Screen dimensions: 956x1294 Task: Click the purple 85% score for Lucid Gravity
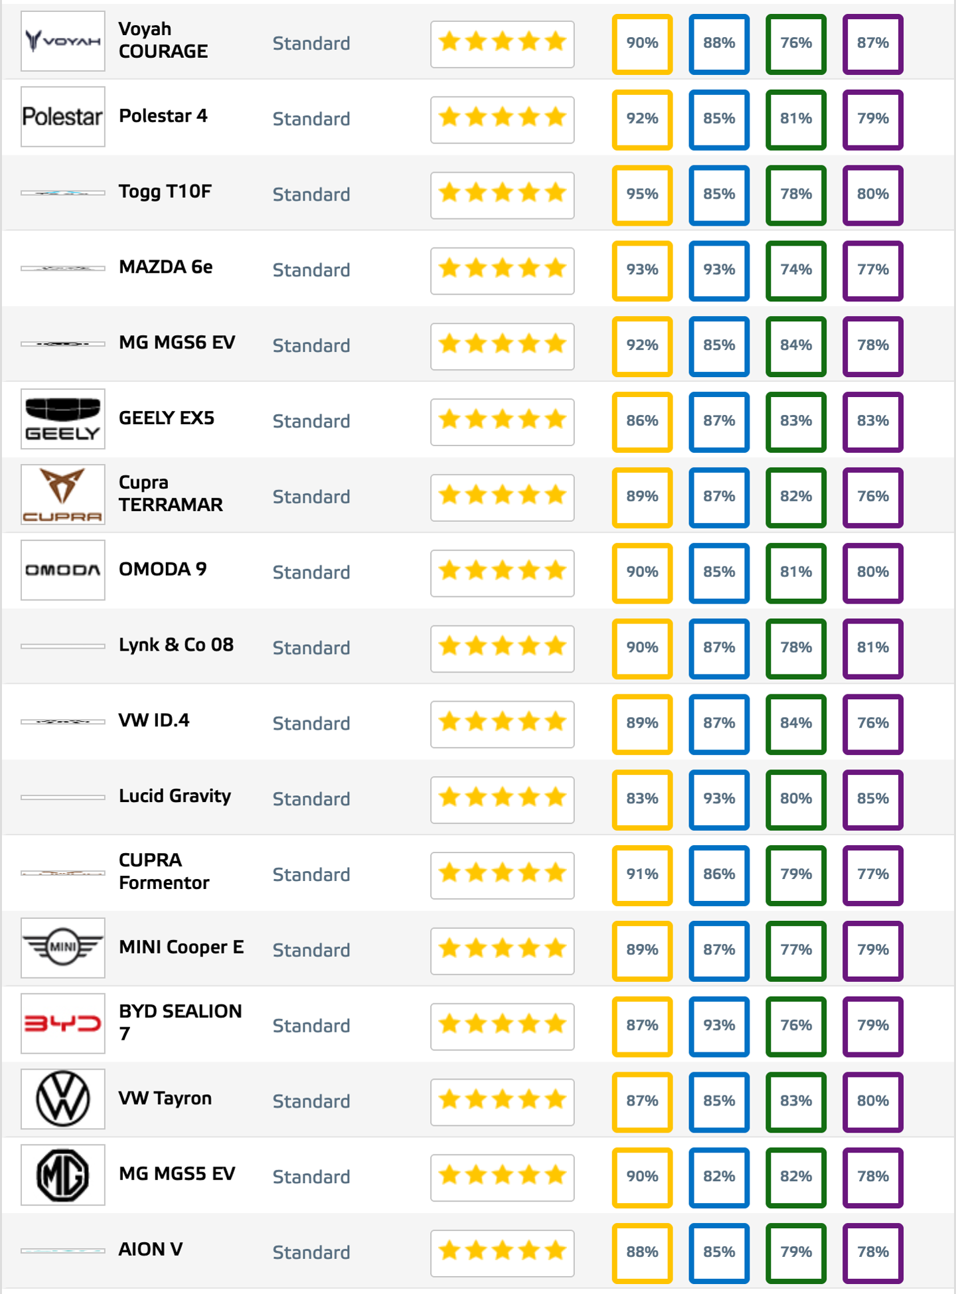[x=872, y=799]
